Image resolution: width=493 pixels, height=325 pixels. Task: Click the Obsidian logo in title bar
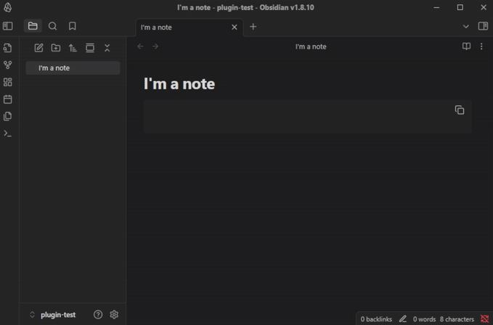click(x=8, y=7)
